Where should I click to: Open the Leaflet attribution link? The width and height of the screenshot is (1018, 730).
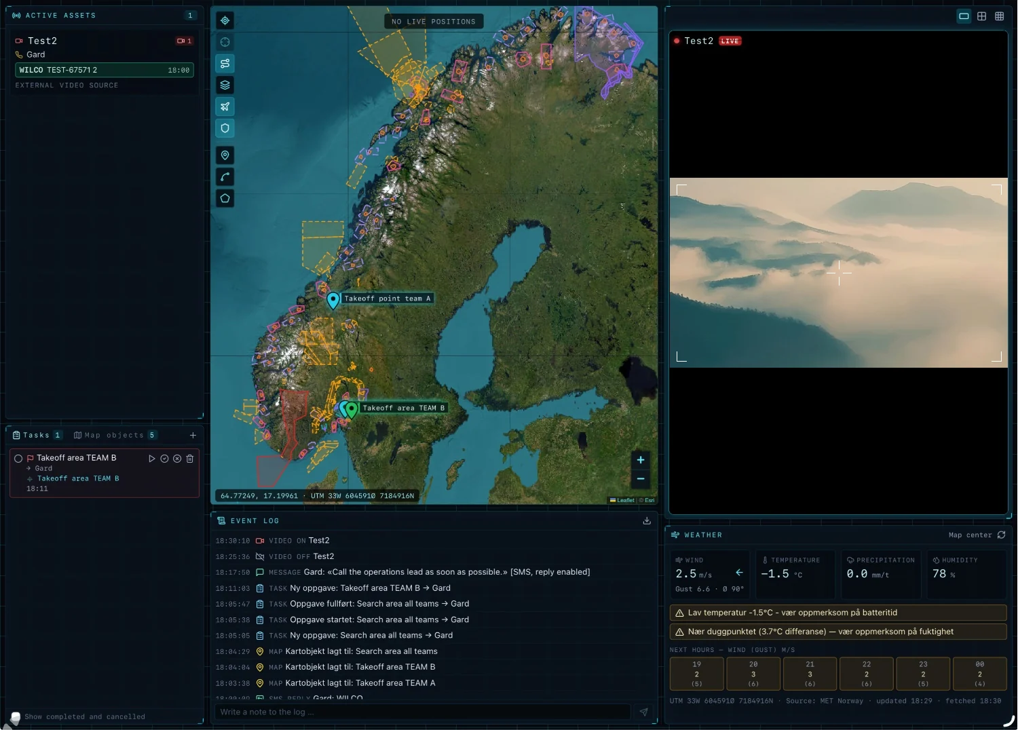(622, 501)
